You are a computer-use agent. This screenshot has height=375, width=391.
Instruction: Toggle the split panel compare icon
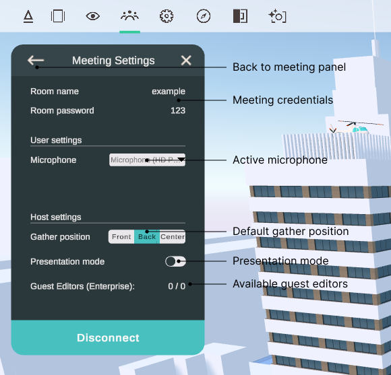[x=240, y=16]
